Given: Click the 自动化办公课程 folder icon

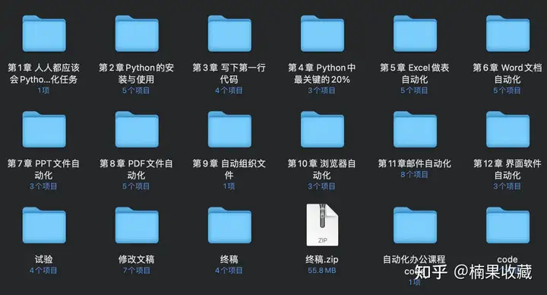Looking at the screenshot, I should point(415,225).
